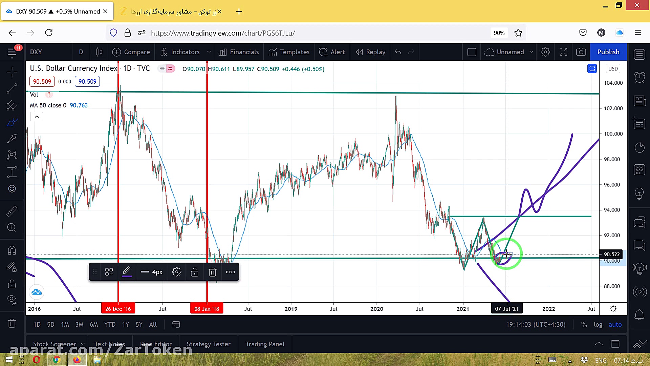Viewport: 650px width, 366px height.
Task: Activate the zoom in tool
Action: click(12, 227)
